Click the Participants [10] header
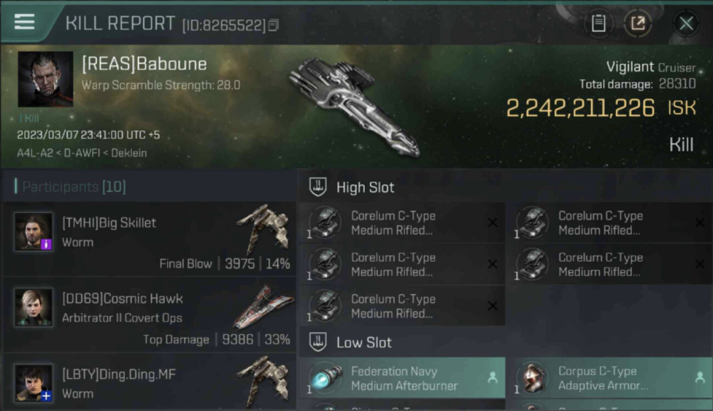Screen dimensions: 713x411 click(70, 187)
